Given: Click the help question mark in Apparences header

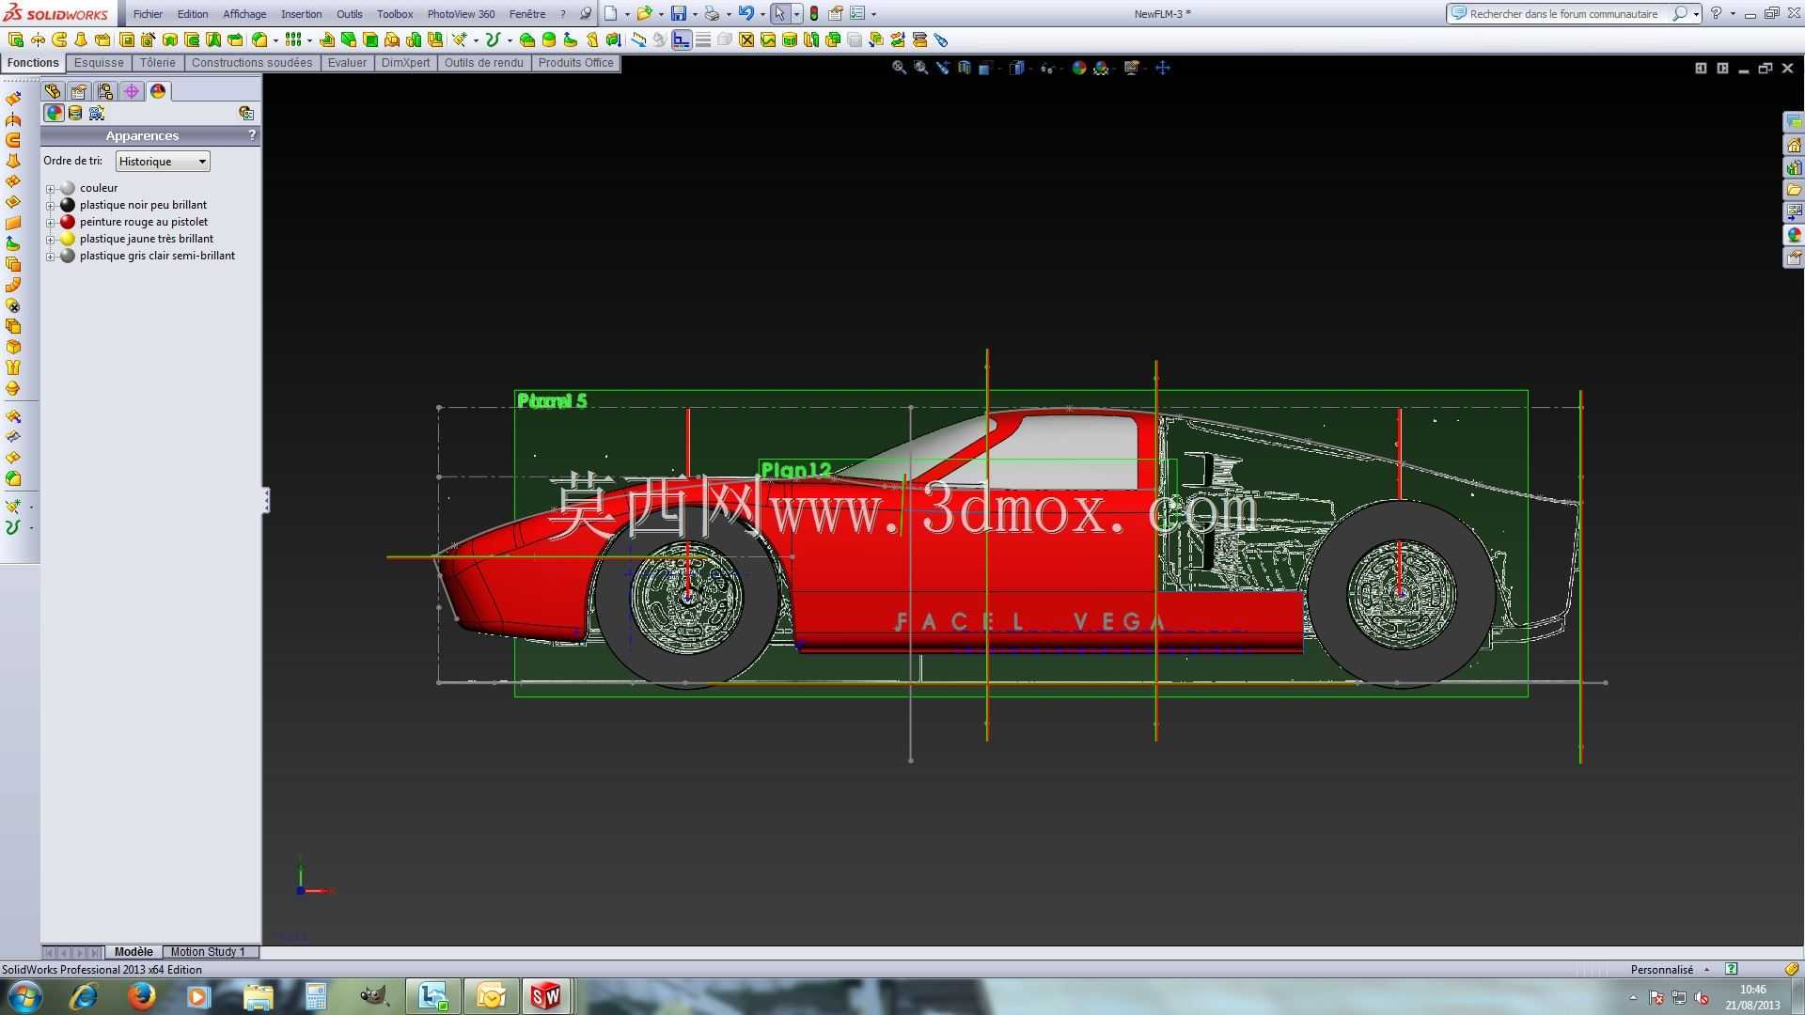Looking at the screenshot, I should (252, 135).
